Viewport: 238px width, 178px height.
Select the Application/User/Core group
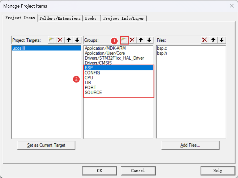point(118,53)
